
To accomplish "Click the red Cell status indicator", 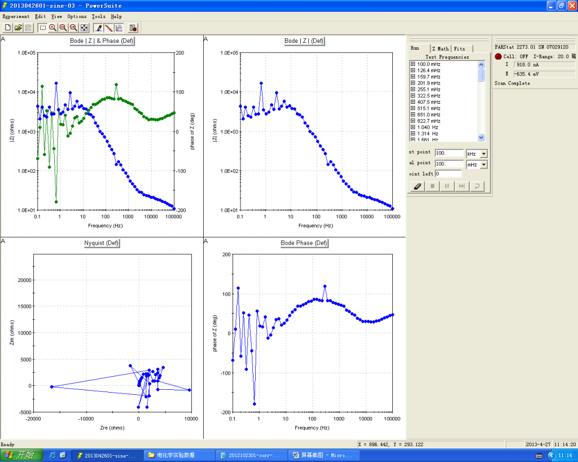I will 498,56.
